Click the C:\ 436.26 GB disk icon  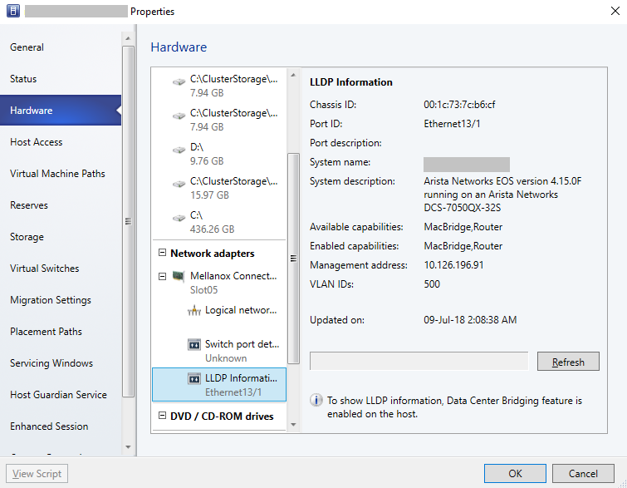(x=179, y=217)
